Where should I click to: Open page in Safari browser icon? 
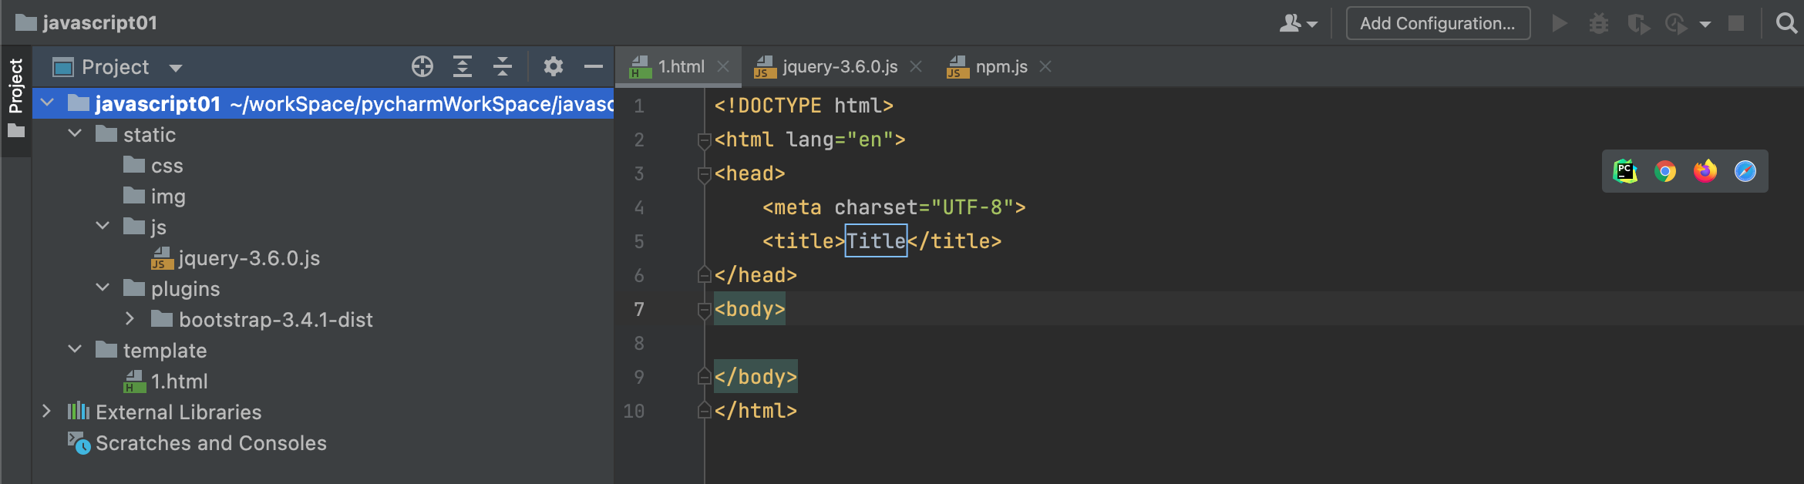click(1745, 171)
